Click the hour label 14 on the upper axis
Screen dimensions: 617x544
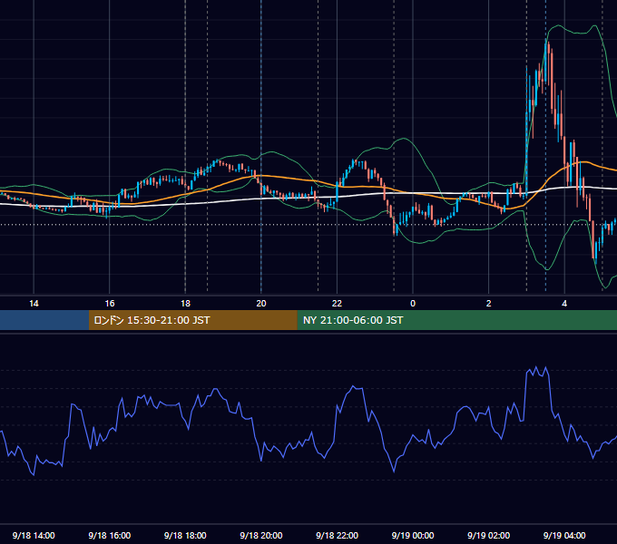pos(34,304)
